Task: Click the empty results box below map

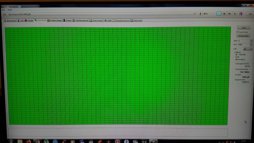Action: tap(118, 132)
